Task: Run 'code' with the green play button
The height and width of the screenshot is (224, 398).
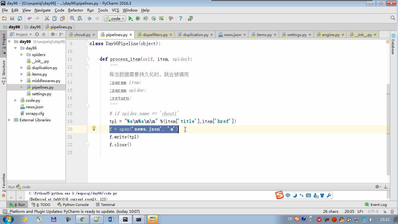Action: [x=131, y=19]
